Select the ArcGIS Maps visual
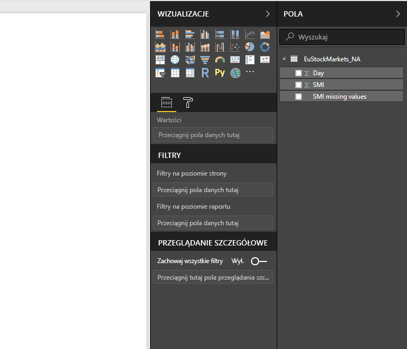Screen dimensions: 407x349 tap(235, 73)
